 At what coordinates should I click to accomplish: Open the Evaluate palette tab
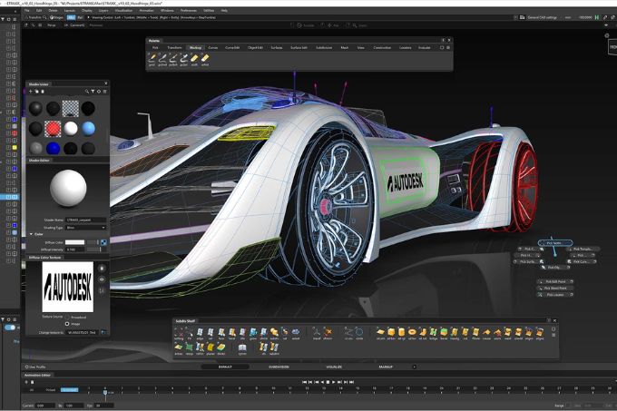click(425, 47)
